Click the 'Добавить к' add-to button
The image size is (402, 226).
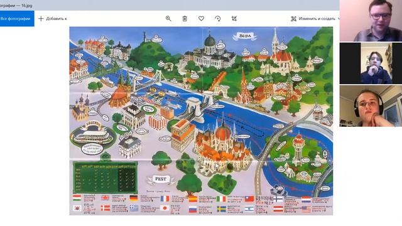[53, 18]
